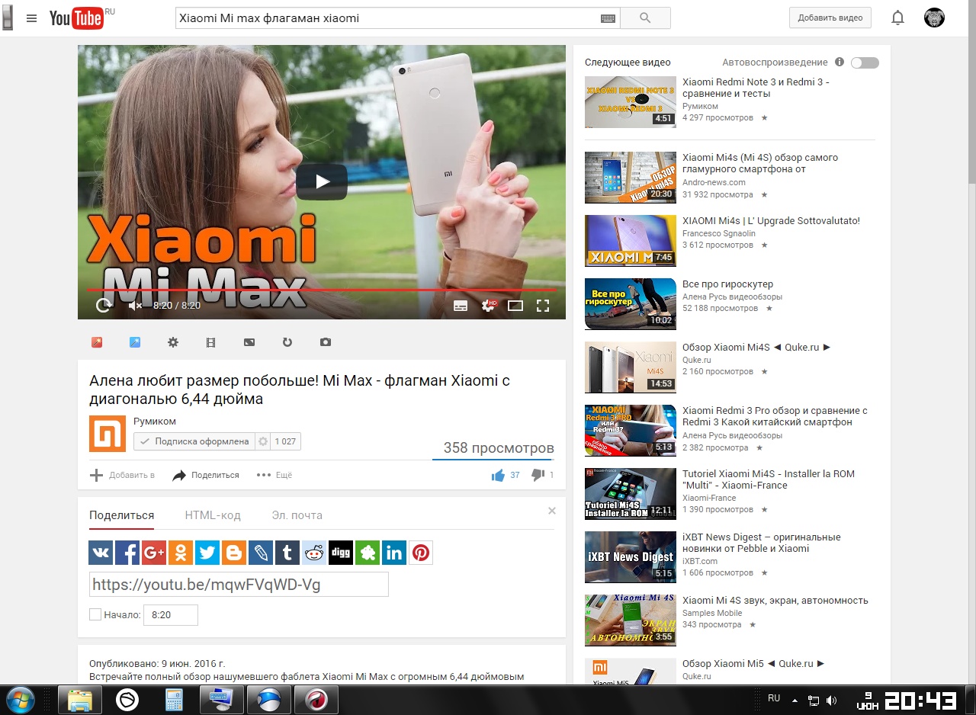Switch to the Эл. почта tab
The height and width of the screenshot is (715, 976).
pyautogui.click(x=297, y=515)
